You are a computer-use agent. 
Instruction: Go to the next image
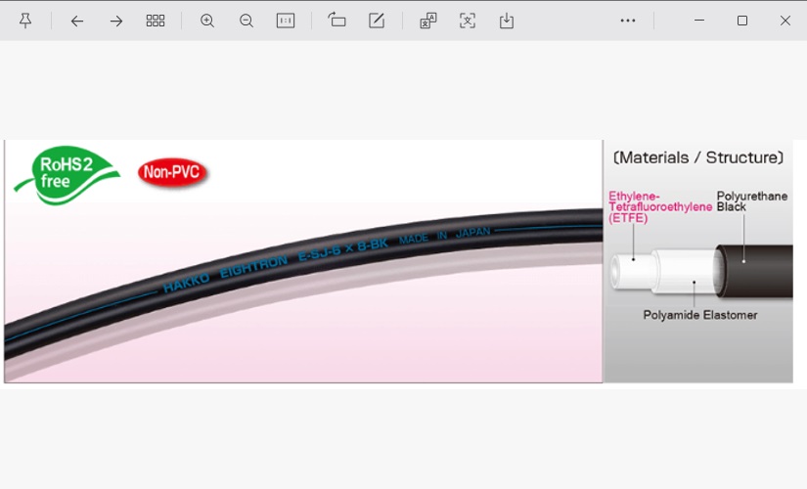point(116,22)
